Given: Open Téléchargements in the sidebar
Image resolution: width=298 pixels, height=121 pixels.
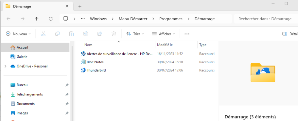Looking at the screenshot, I should click(30, 94).
